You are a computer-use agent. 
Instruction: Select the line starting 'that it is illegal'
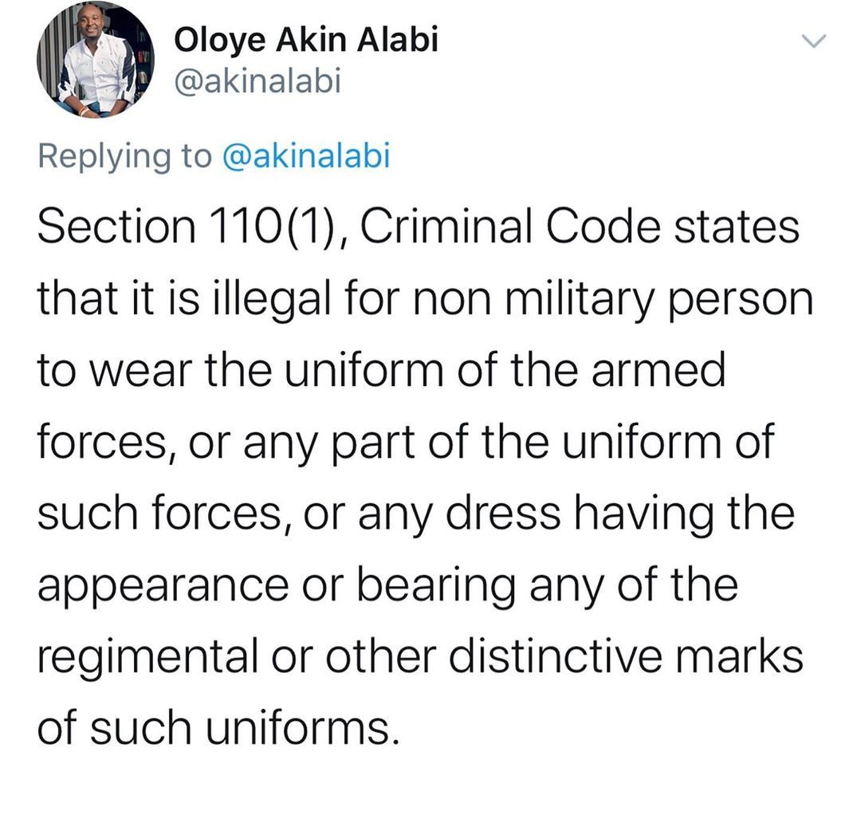(x=425, y=300)
